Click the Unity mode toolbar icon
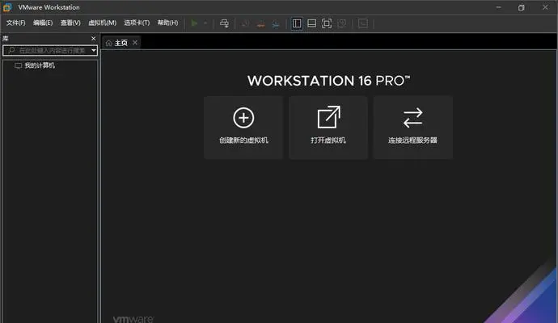The height and width of the screenshot is (323, 558). [341, 23]
